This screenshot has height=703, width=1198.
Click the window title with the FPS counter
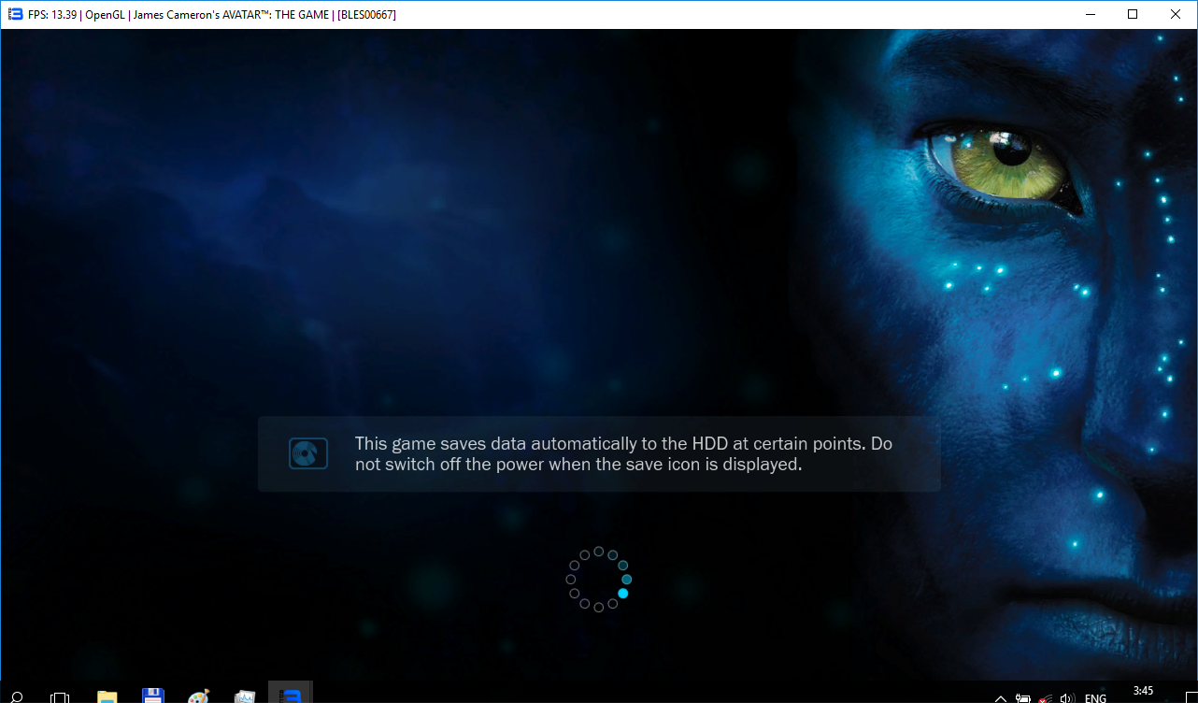(x=212, y=14)
